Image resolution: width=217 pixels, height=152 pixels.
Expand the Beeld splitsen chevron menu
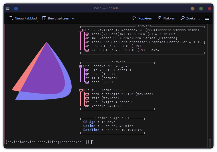[x=73, y=18]
